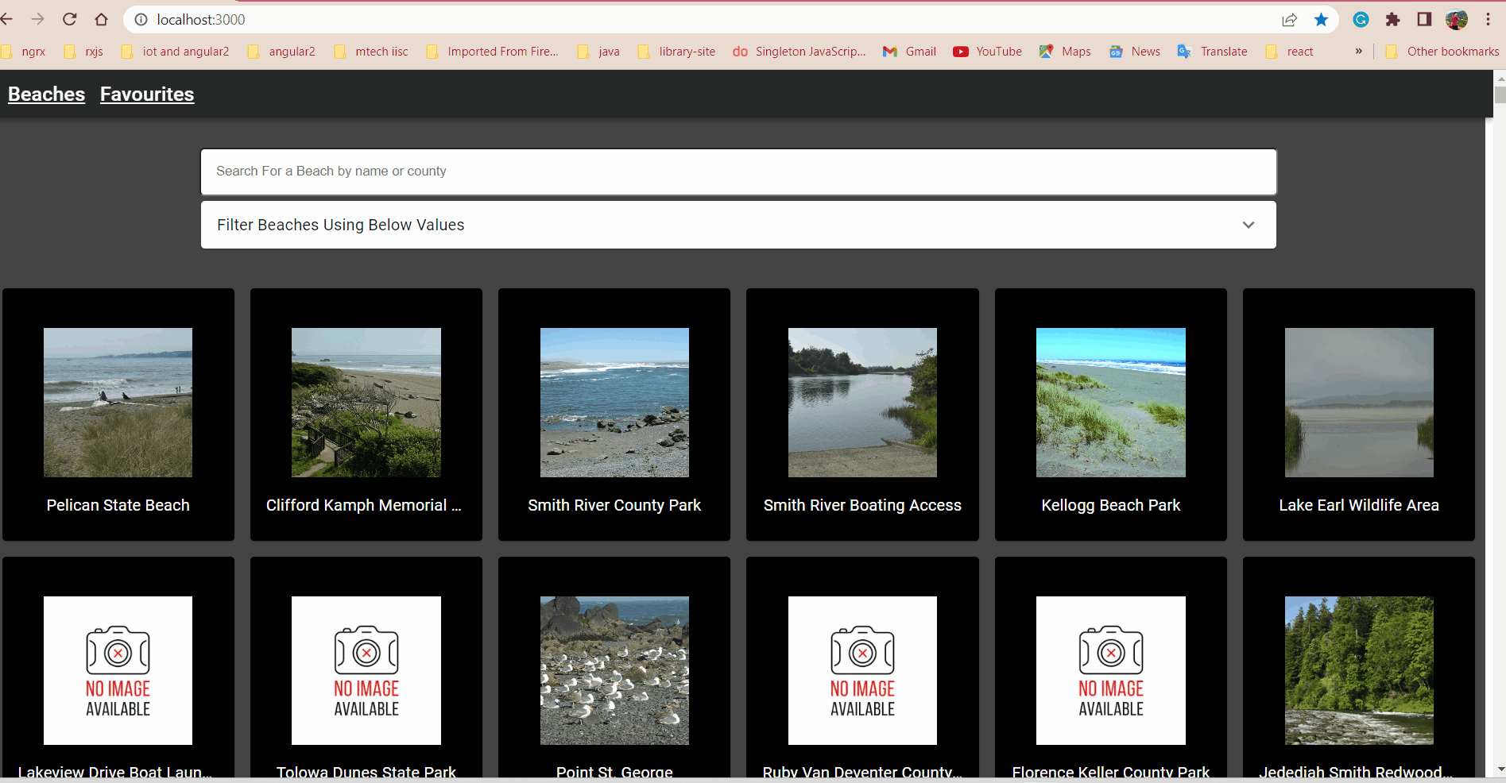Click the forward navigation arrow
Image resolution: width=1506 pixels, height=783 pixels.
click(38, 19)
